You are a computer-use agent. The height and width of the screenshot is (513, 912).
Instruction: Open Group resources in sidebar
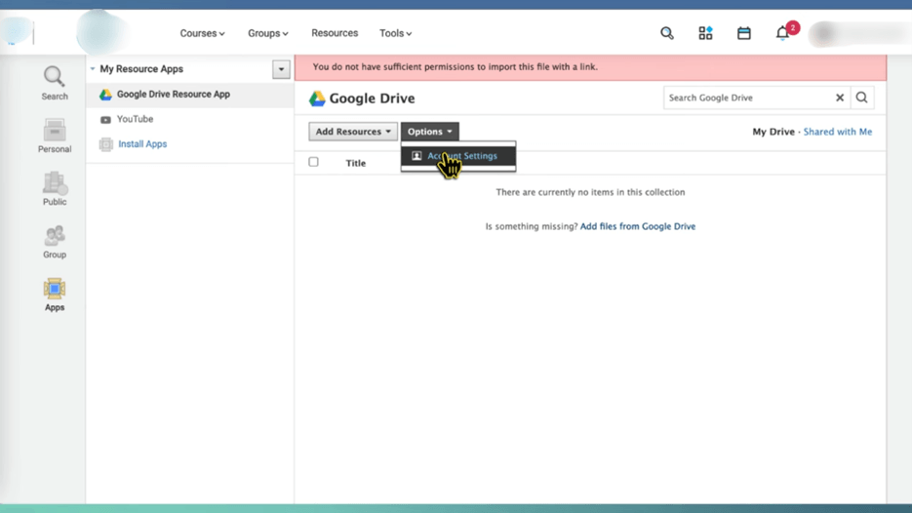(x=54, y=242)
